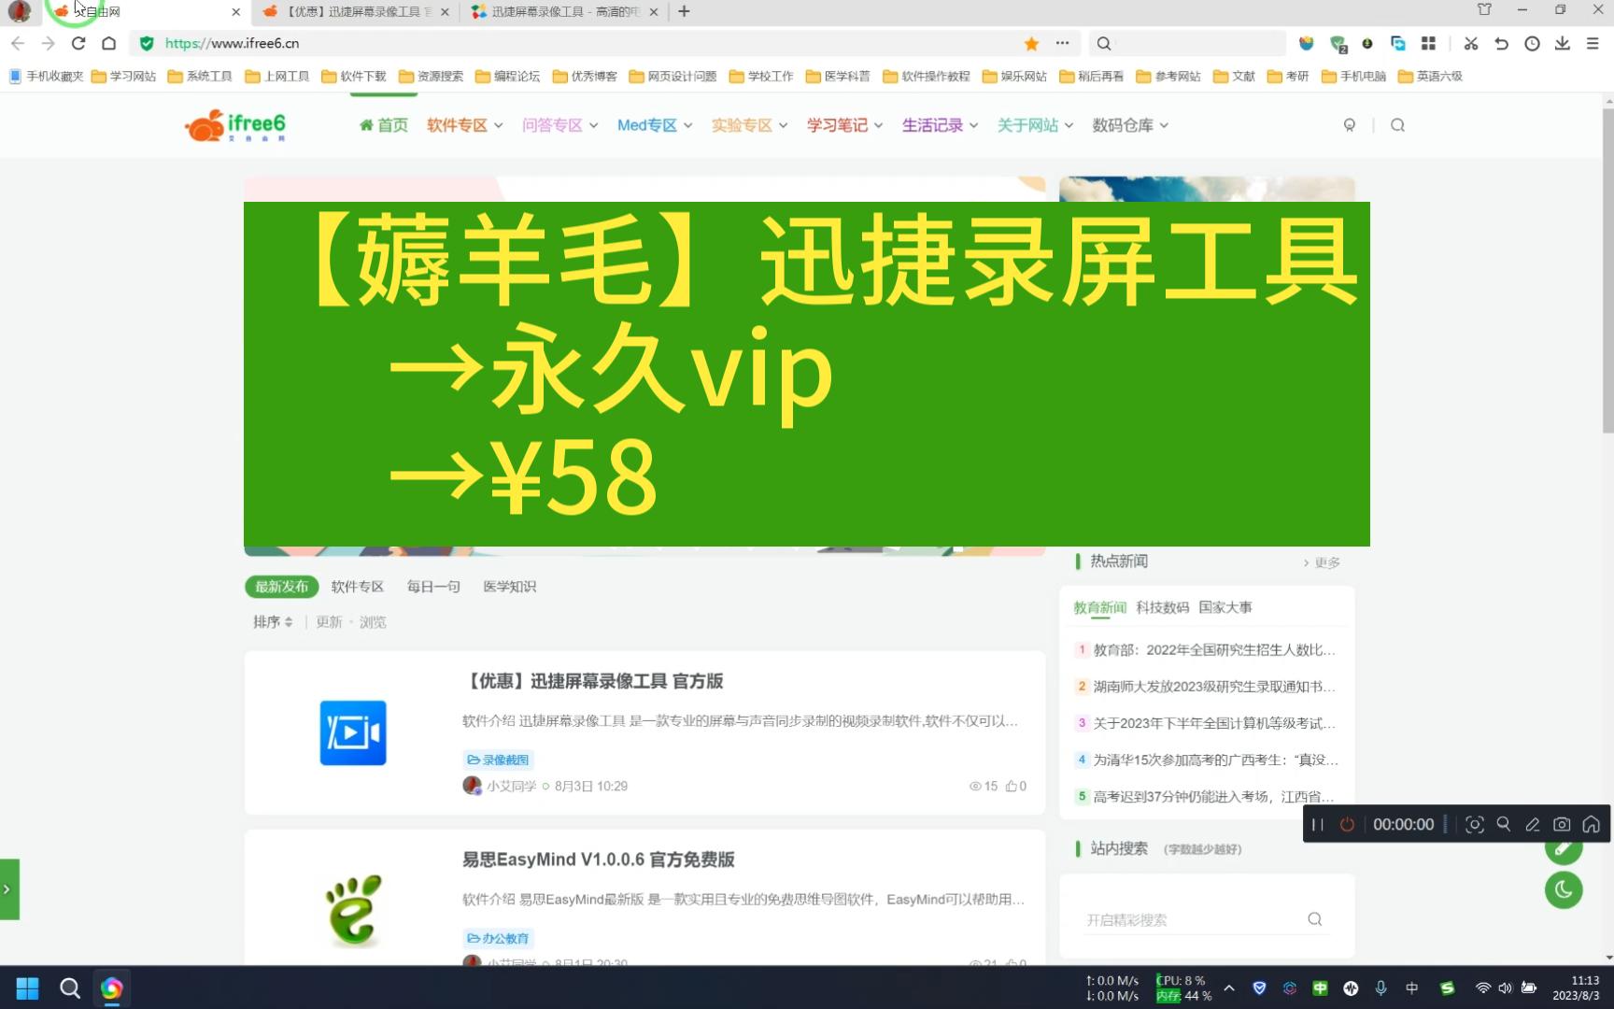Toggle the 排序 sort order control
Image resolution: width=1614 pixels, height=1009 pixels.
(x=271, y=620)
